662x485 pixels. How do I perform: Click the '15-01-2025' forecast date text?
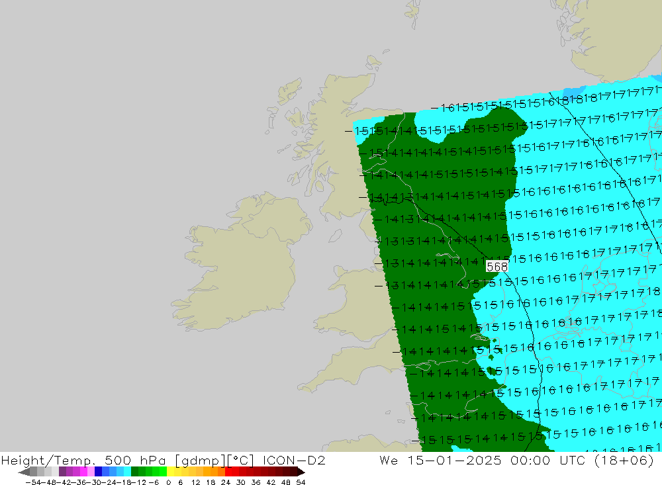(454, 460)
